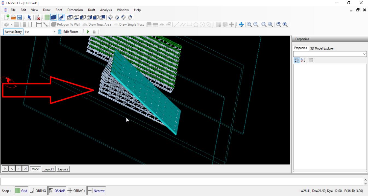The width and height of the screenshot is (368, 196).
Task: Click the Zoom Out magnifier icon
Action: [256, 24]
